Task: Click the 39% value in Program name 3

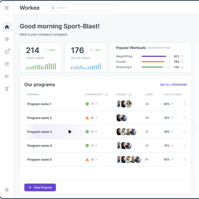Action: tap(167, 132)
